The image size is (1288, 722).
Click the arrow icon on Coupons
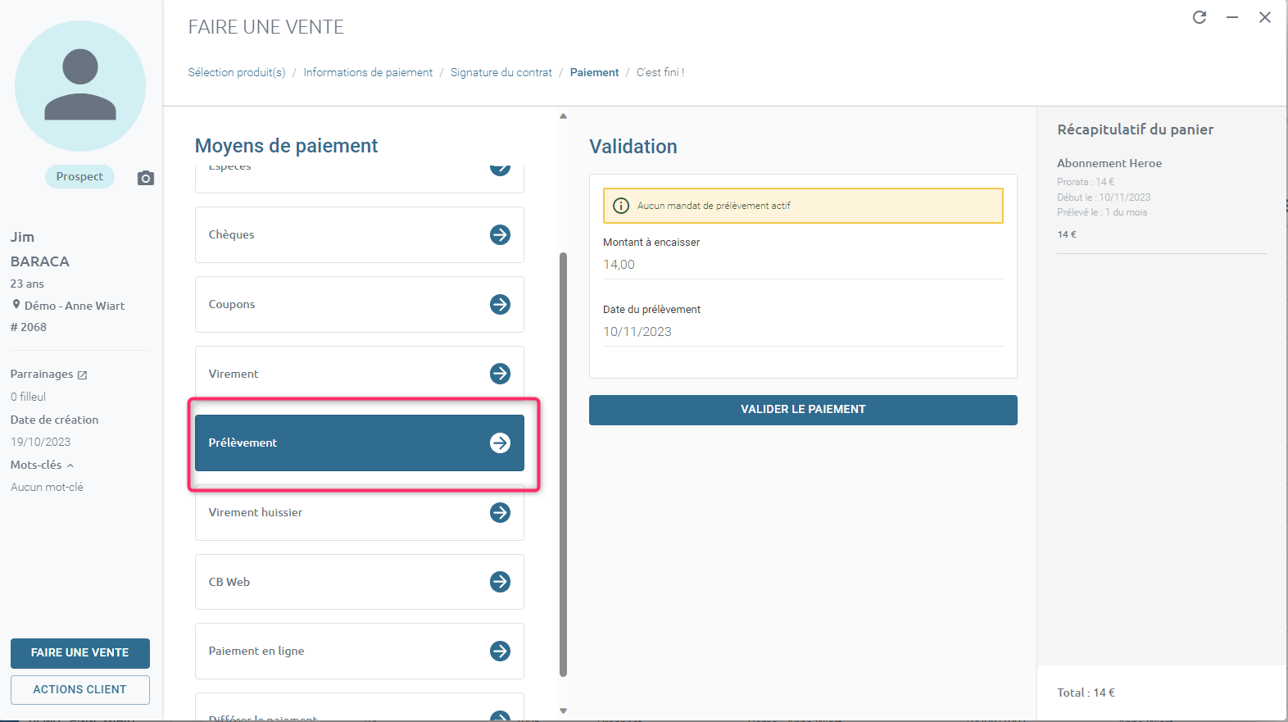(x=500, y=304)
